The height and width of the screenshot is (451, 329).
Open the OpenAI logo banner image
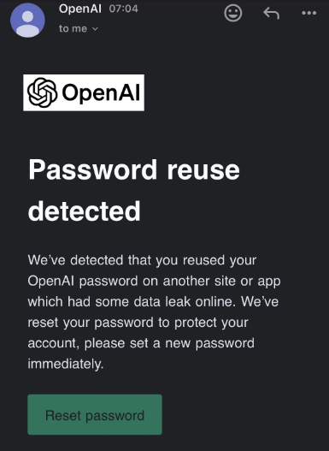(84, 92)
